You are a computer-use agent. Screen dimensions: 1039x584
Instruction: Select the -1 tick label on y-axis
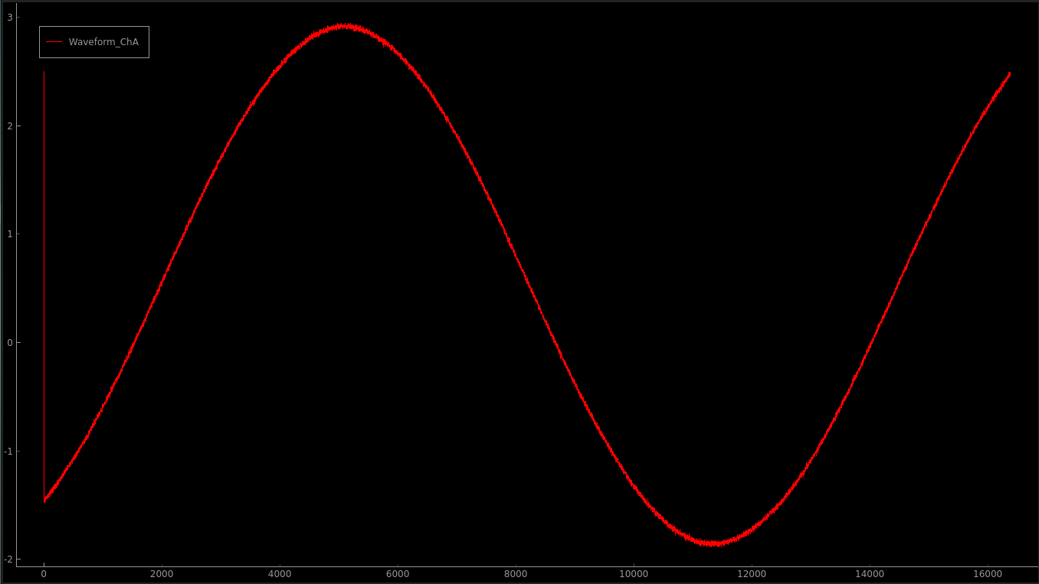click(x=8, y=451)
